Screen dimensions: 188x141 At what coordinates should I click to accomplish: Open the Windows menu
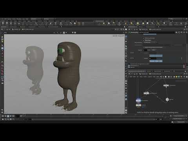coord(19,19)
